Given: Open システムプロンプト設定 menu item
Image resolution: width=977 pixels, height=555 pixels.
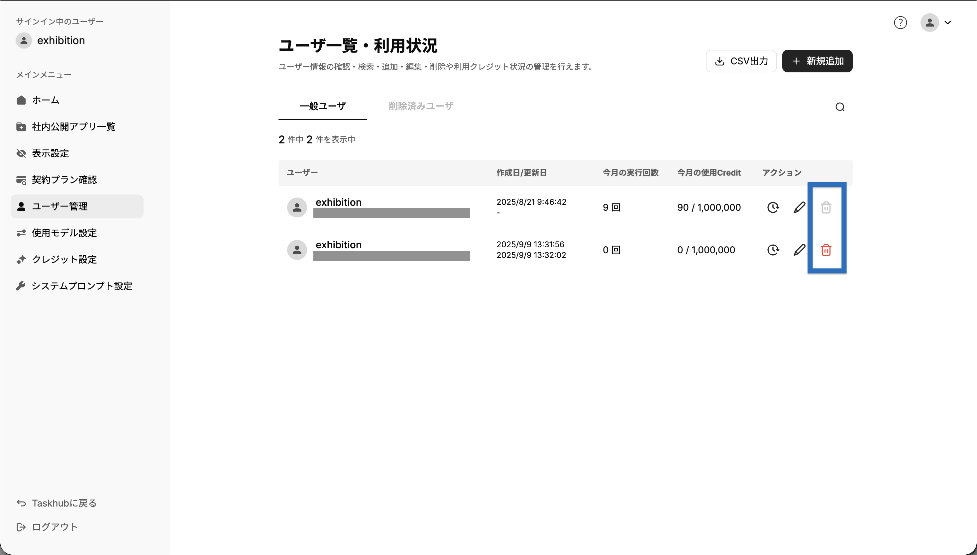Looking at the screenshot, I should 82,286.
